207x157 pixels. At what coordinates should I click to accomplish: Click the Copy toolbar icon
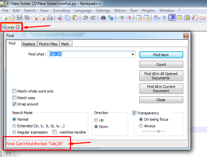(68, 18)
